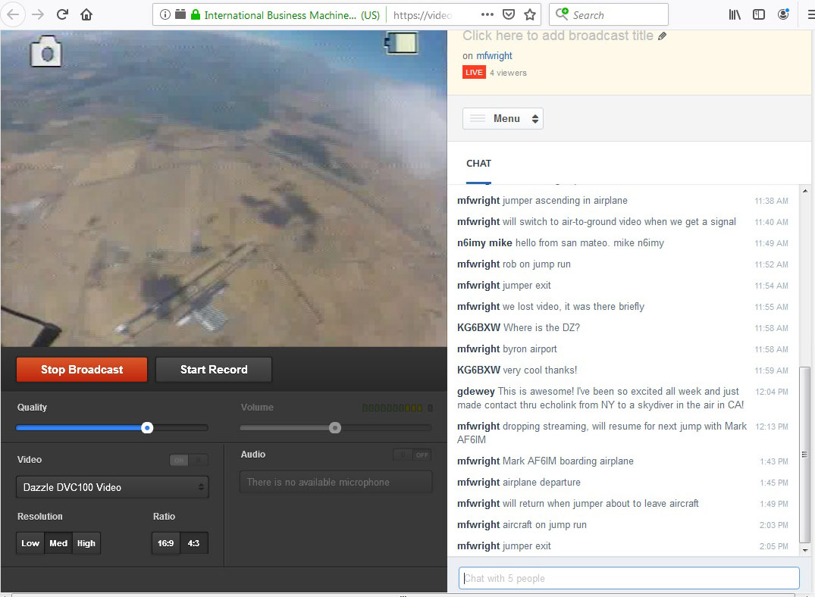This screenshot has width=815, height=597.
Task: Bookmark this page with the star icon
Action: 530,14
